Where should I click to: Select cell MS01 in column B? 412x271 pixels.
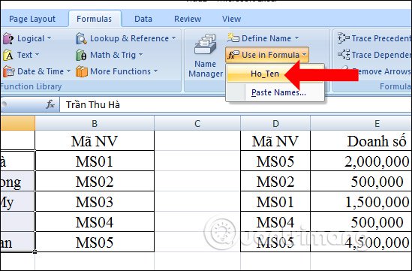point(95,161)
